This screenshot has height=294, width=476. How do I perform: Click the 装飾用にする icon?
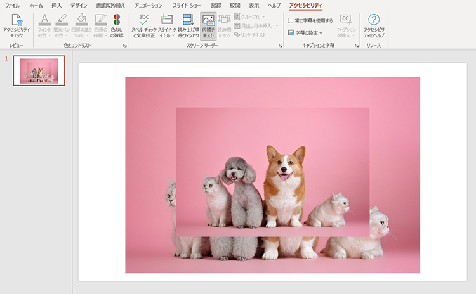[225, 25]
